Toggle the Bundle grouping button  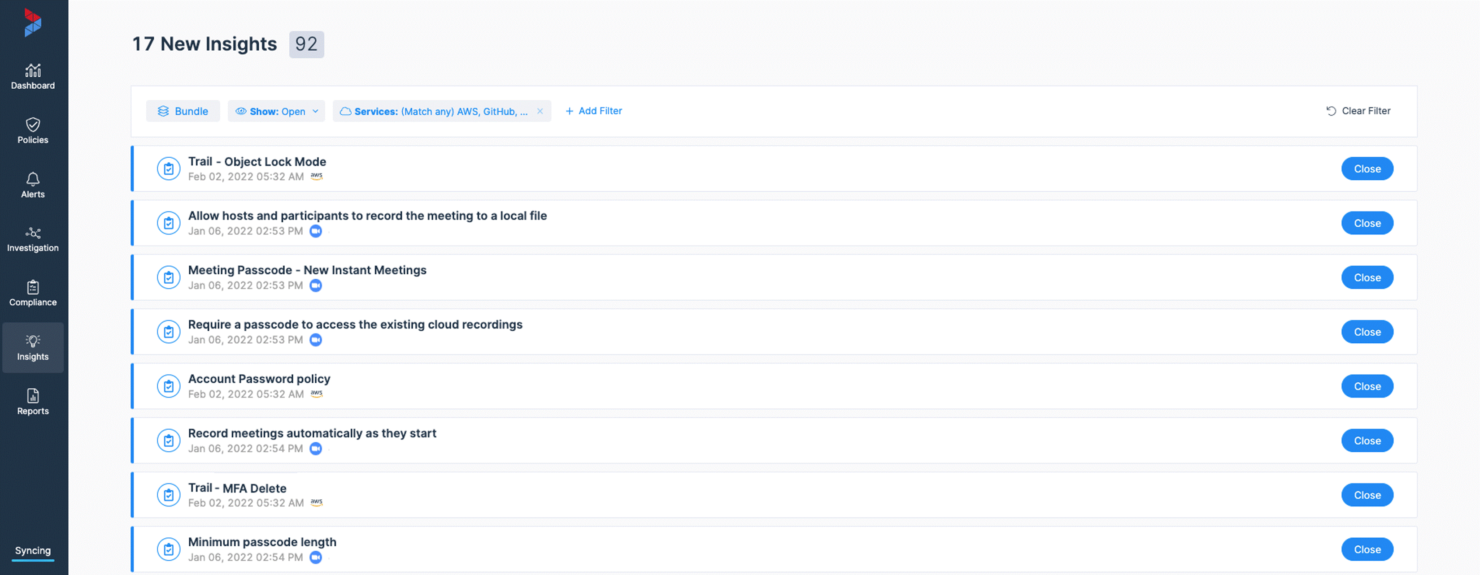183,111
